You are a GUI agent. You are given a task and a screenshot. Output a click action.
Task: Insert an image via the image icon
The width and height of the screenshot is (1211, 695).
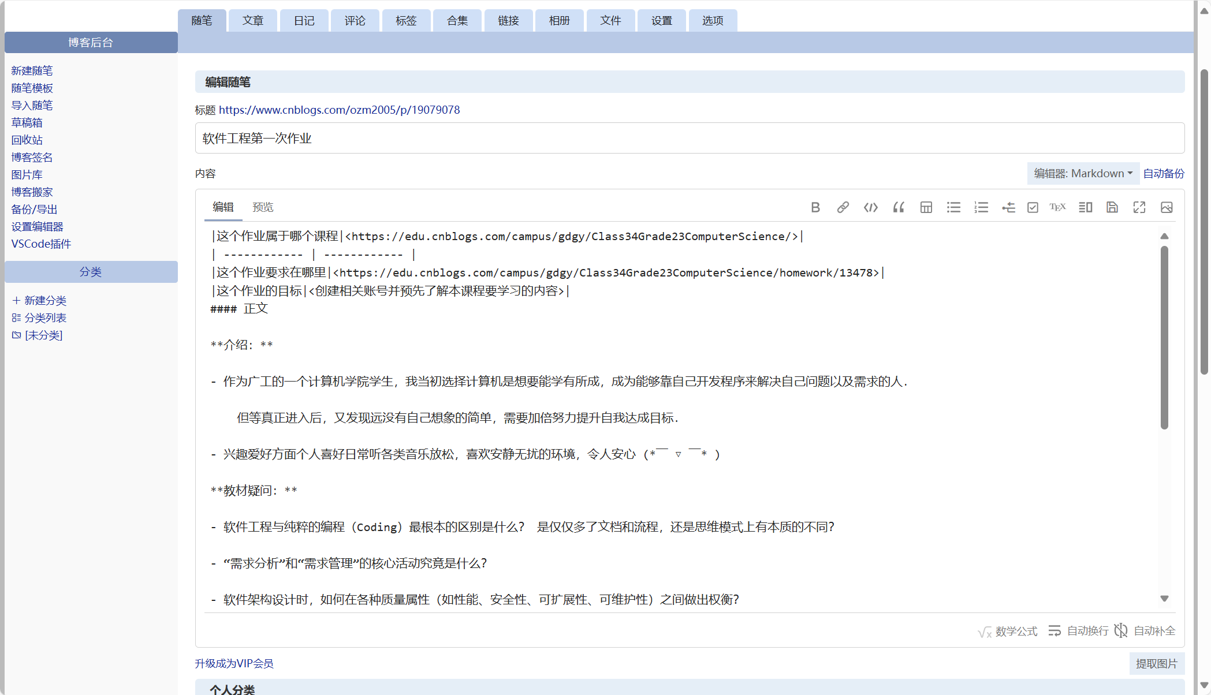point(1166,207)
